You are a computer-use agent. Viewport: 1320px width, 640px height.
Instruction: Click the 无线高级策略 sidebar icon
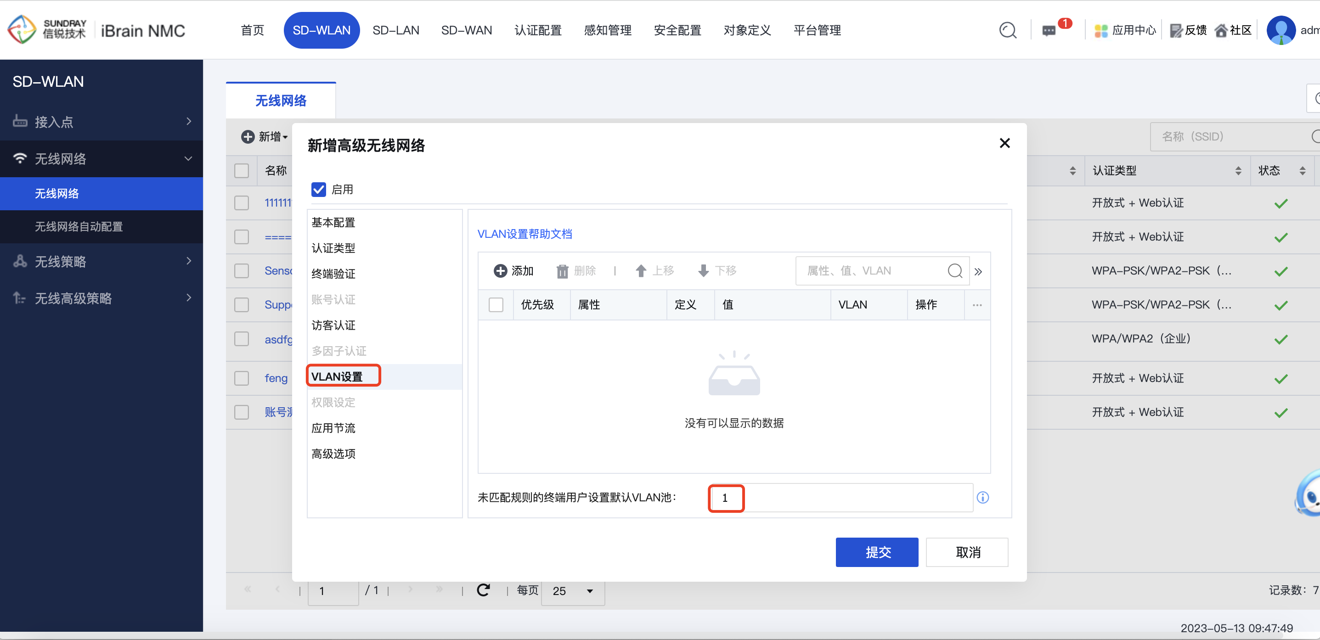20,298
